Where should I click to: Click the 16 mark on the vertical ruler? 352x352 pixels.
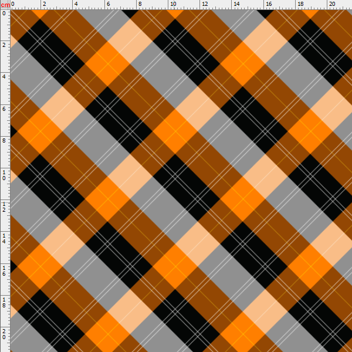[4, 271]
